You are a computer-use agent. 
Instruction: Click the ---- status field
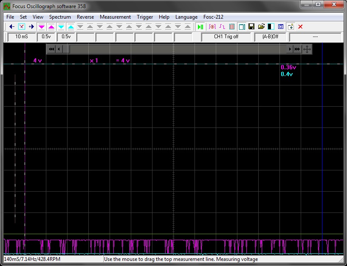pos(315,37)
